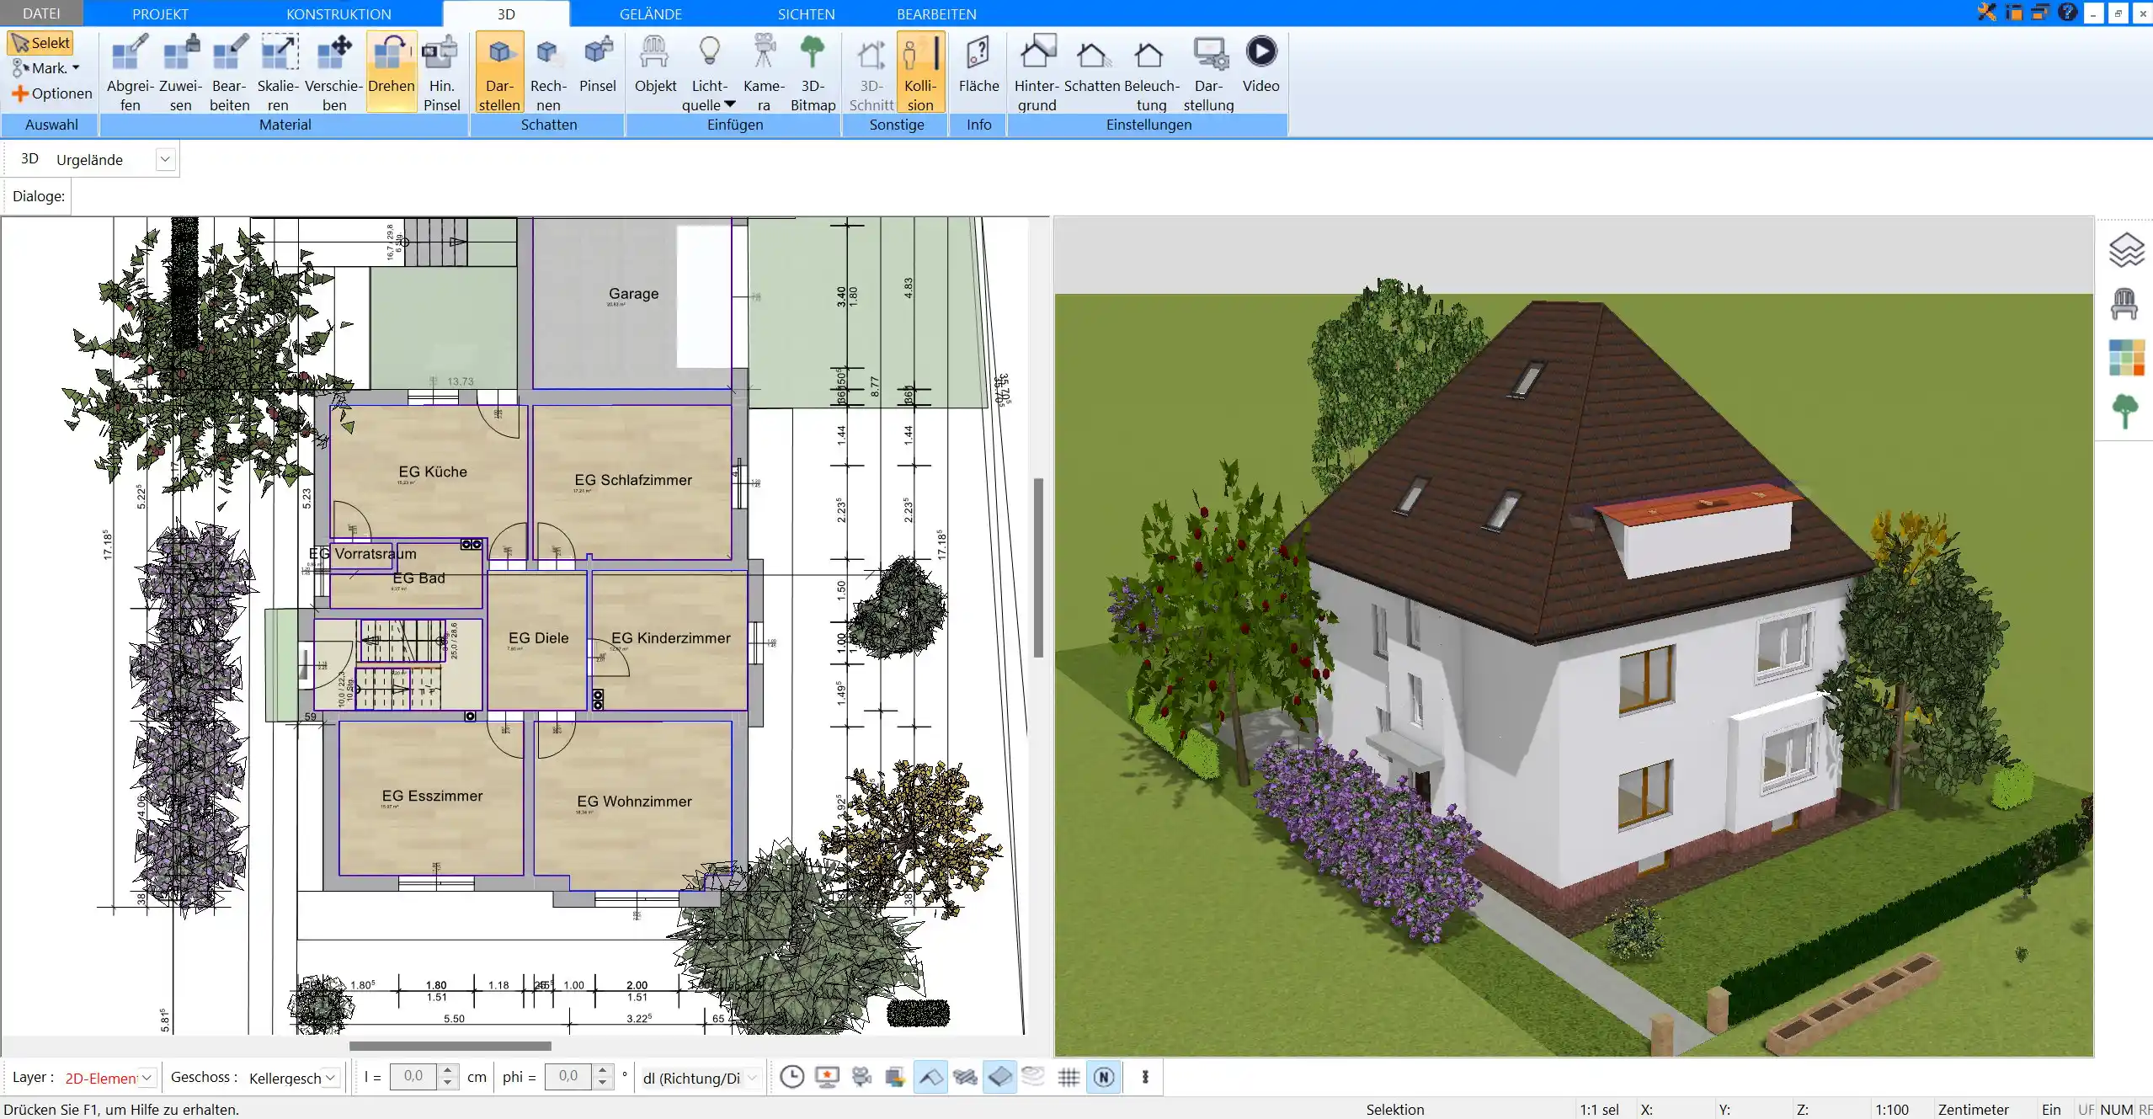The image size is (2153, 1119).
Task: Click the monitor with star icon
Action: 827,1077
